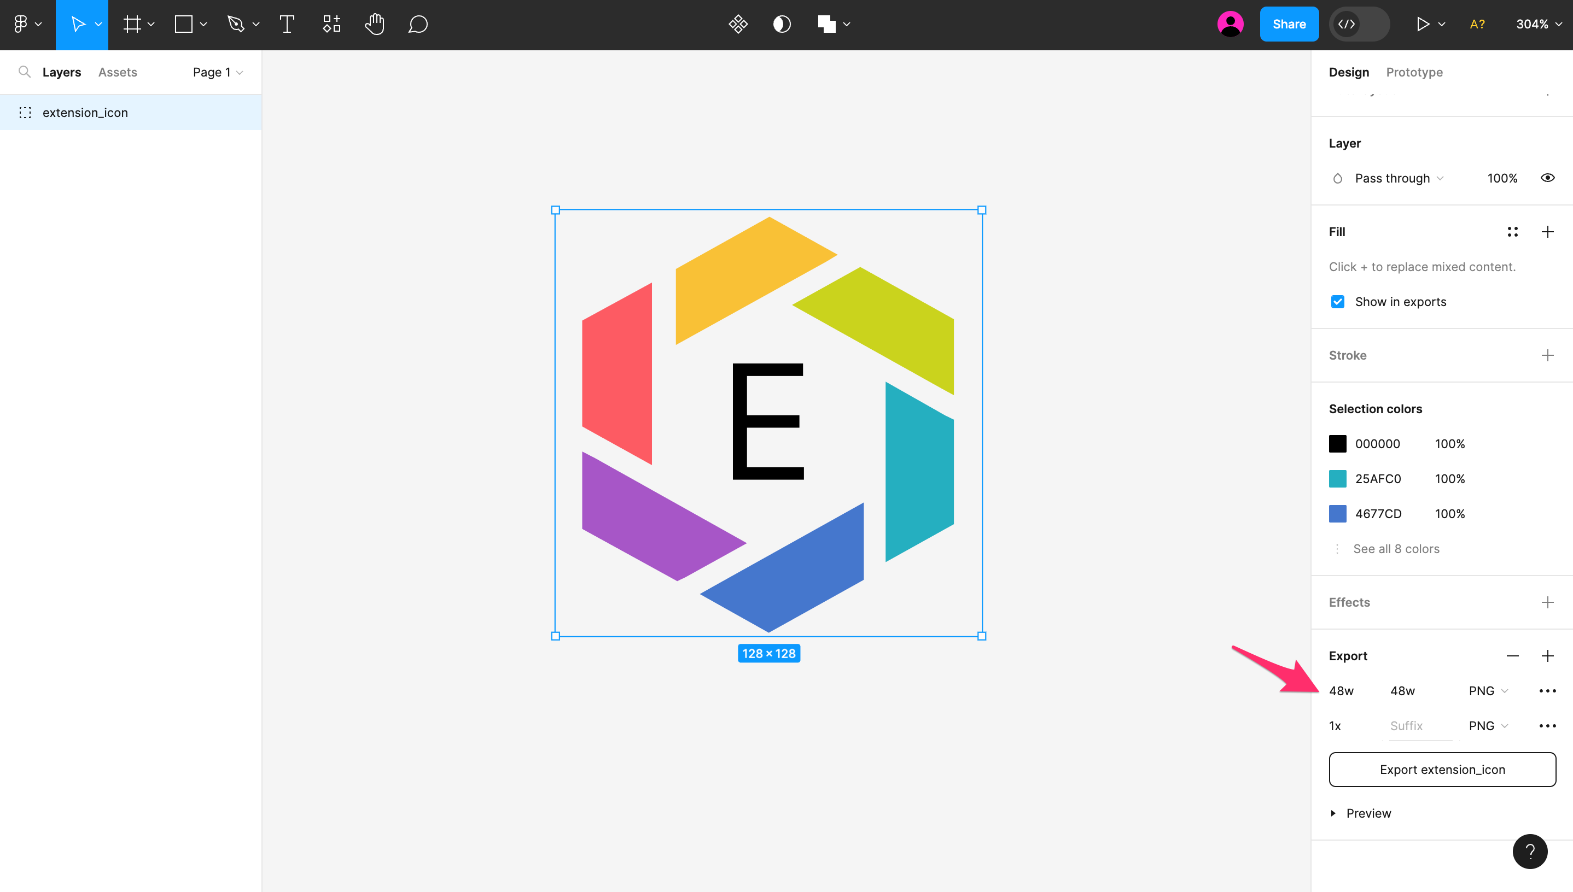Select the Text tool
1573x892 pixels.
[x=286, y=25]
